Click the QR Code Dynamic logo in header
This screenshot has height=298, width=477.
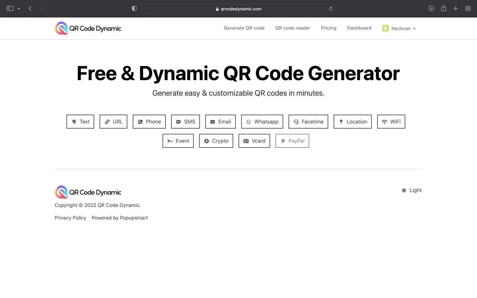click(x=88, y=28)
